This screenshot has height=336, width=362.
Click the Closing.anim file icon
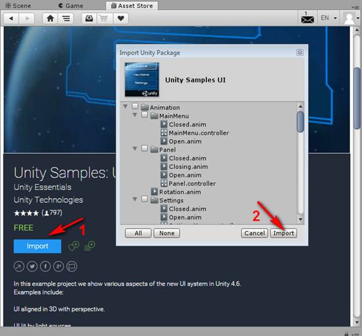(x=164, y=166)
